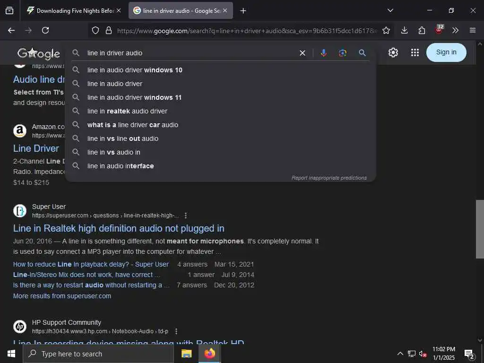484x363 pixels.
Task: Open the Windows Start menu
Action: [11, 354]
